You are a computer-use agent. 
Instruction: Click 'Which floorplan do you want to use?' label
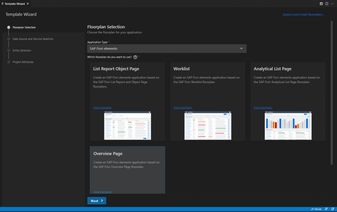point(109,57)
